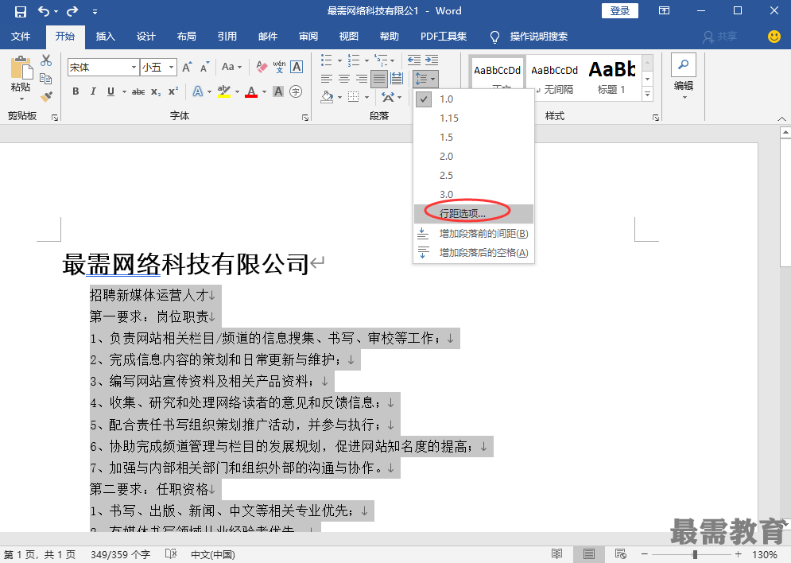Screen dimensions: 791x563
Task: Open the font size 小五 dropdown
Action: click(172, 67)
